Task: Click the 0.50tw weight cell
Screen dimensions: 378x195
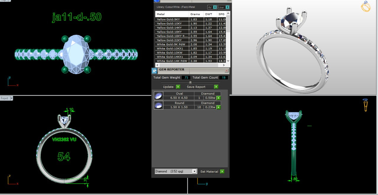Action: pyautogui.click(x=210, y=98)
